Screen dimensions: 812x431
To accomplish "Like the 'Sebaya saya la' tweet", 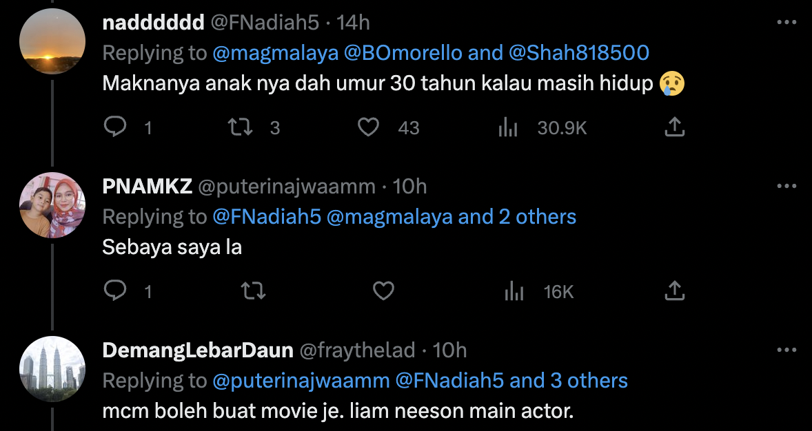I will pyautogui.click(x=383, y=291).
